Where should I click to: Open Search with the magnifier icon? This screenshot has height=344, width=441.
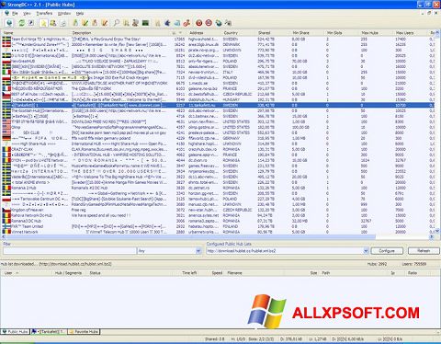point(117,23)
